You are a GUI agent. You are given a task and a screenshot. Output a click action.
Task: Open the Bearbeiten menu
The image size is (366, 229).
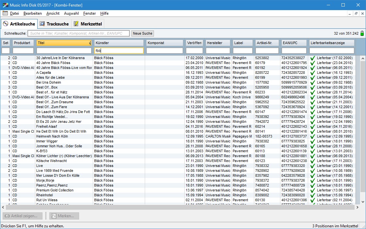click(x=33, y=13)
